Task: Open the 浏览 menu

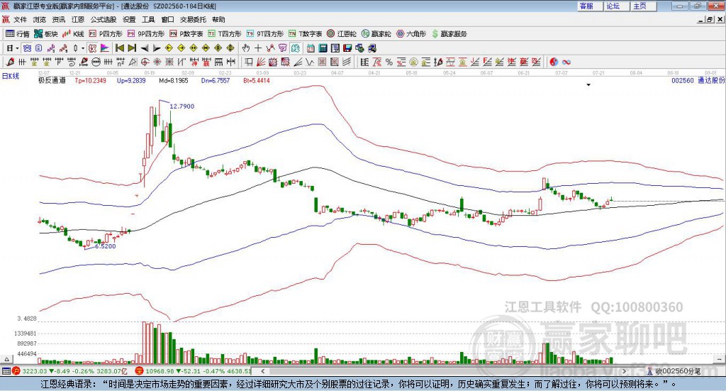Action: coord(40,19)
